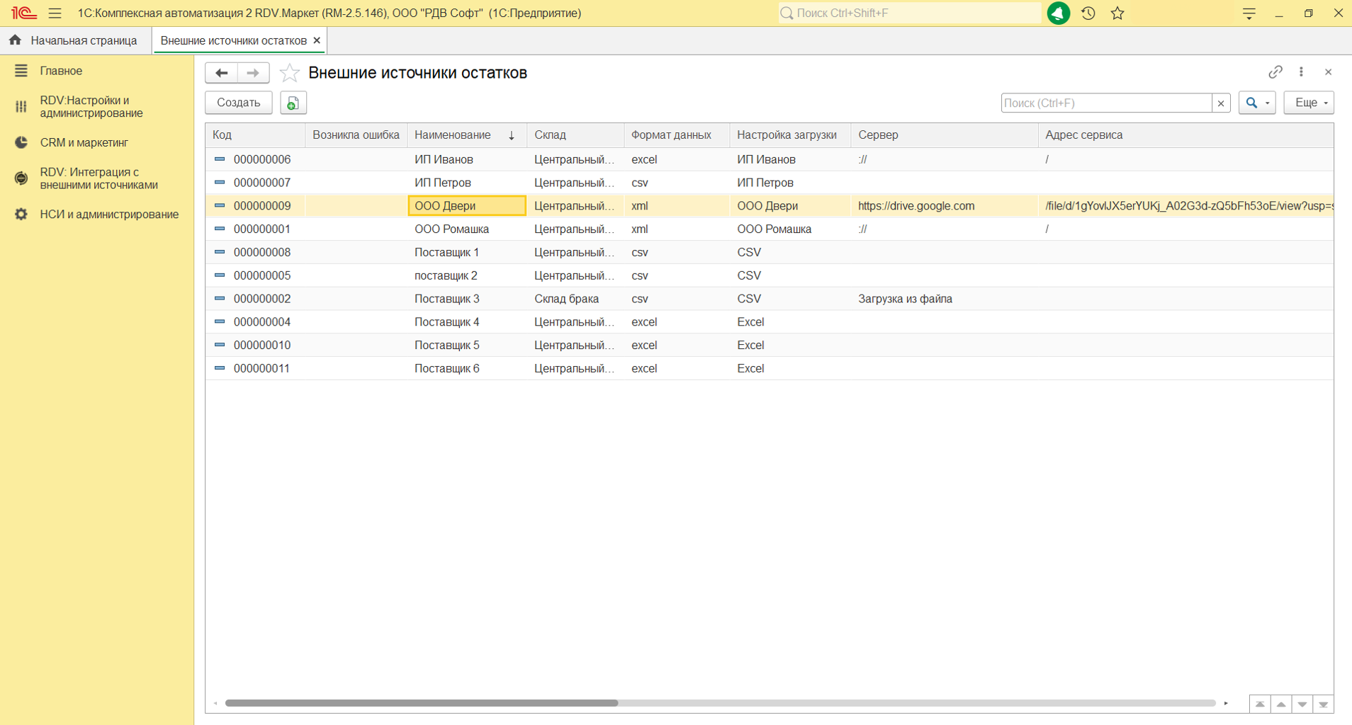The image size is (1352, 725).
Task: Get link to this page icon
Action: pos(1275,72)
